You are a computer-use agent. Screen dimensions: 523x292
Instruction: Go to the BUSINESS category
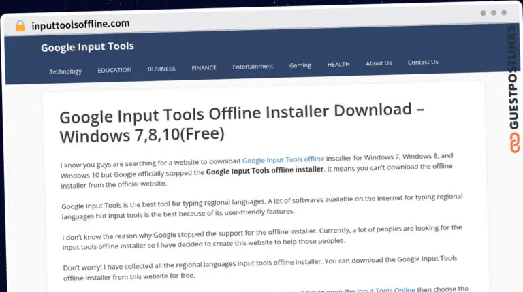[161, 69]
